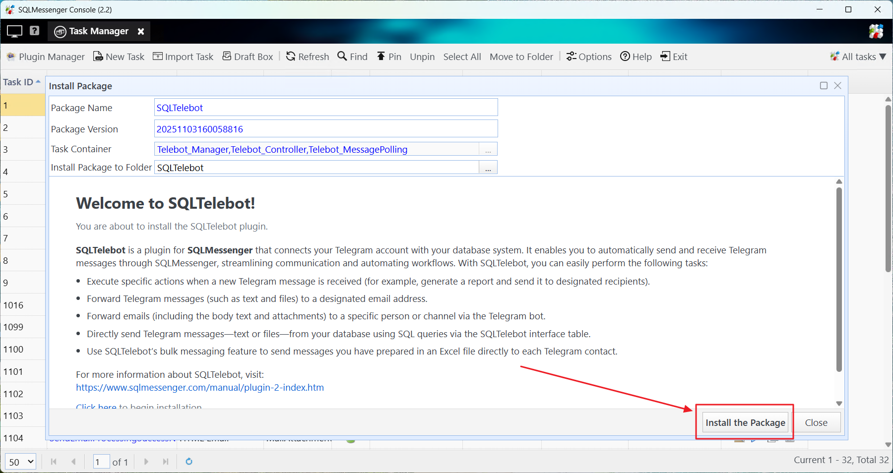The height and width of the screenshot is (473, 893).
Task: Open Find search tool
Action: point(353,57)
